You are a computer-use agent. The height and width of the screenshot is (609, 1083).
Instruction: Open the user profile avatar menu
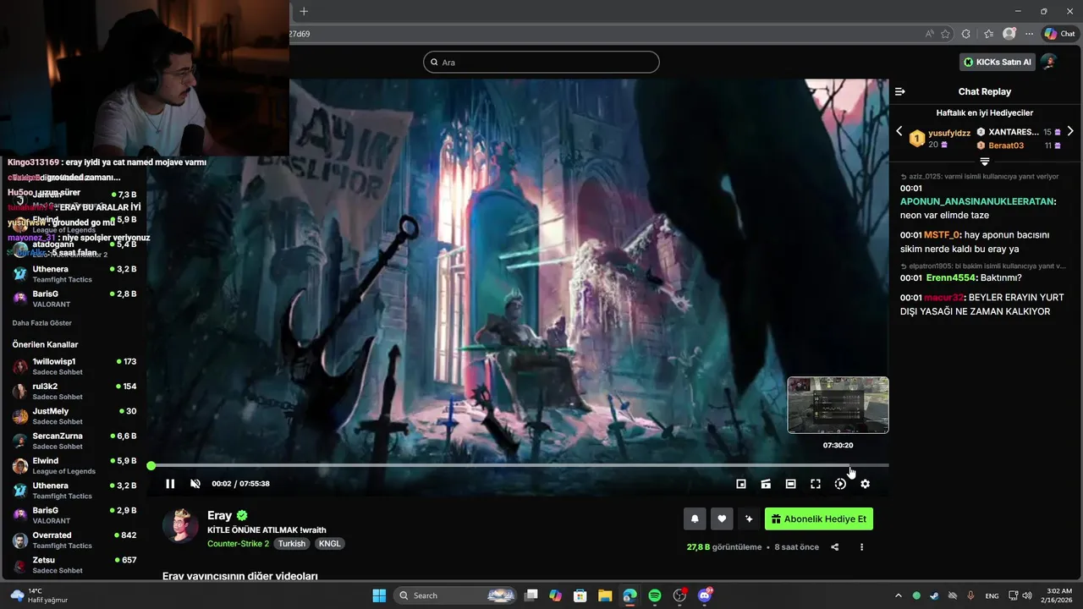pos(1049,62)
